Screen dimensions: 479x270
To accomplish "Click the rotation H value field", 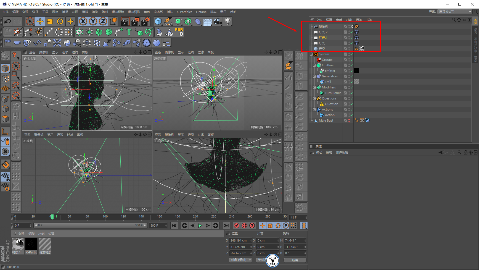I will coord(293,240).
